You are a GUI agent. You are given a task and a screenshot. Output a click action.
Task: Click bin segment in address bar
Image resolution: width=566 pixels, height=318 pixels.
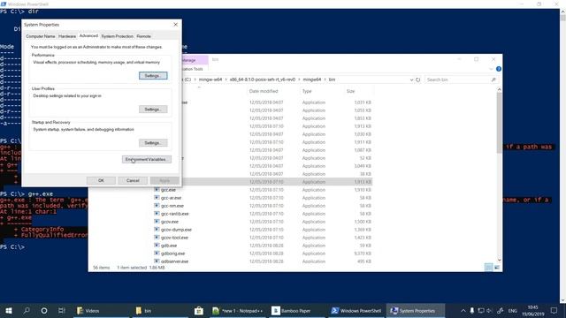(332, 79)
